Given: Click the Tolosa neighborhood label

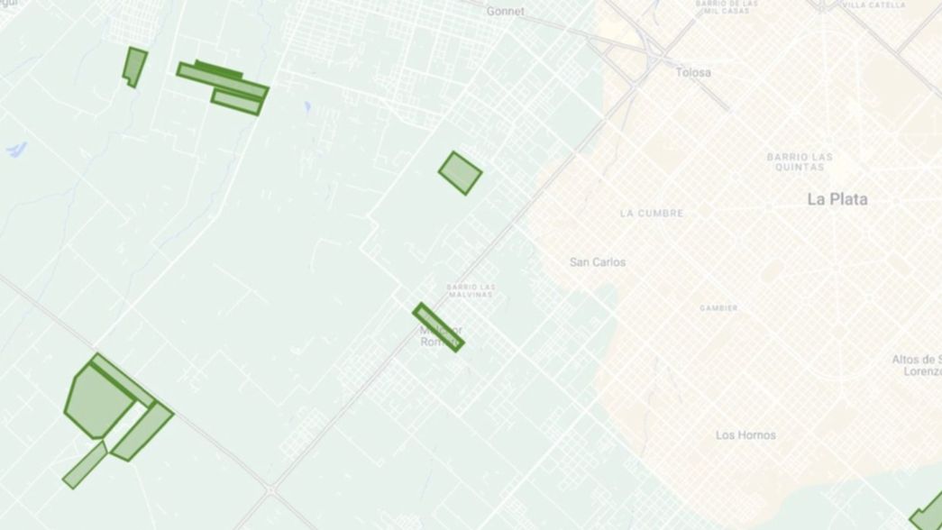Looking at the screenshot, I should 694,72.
